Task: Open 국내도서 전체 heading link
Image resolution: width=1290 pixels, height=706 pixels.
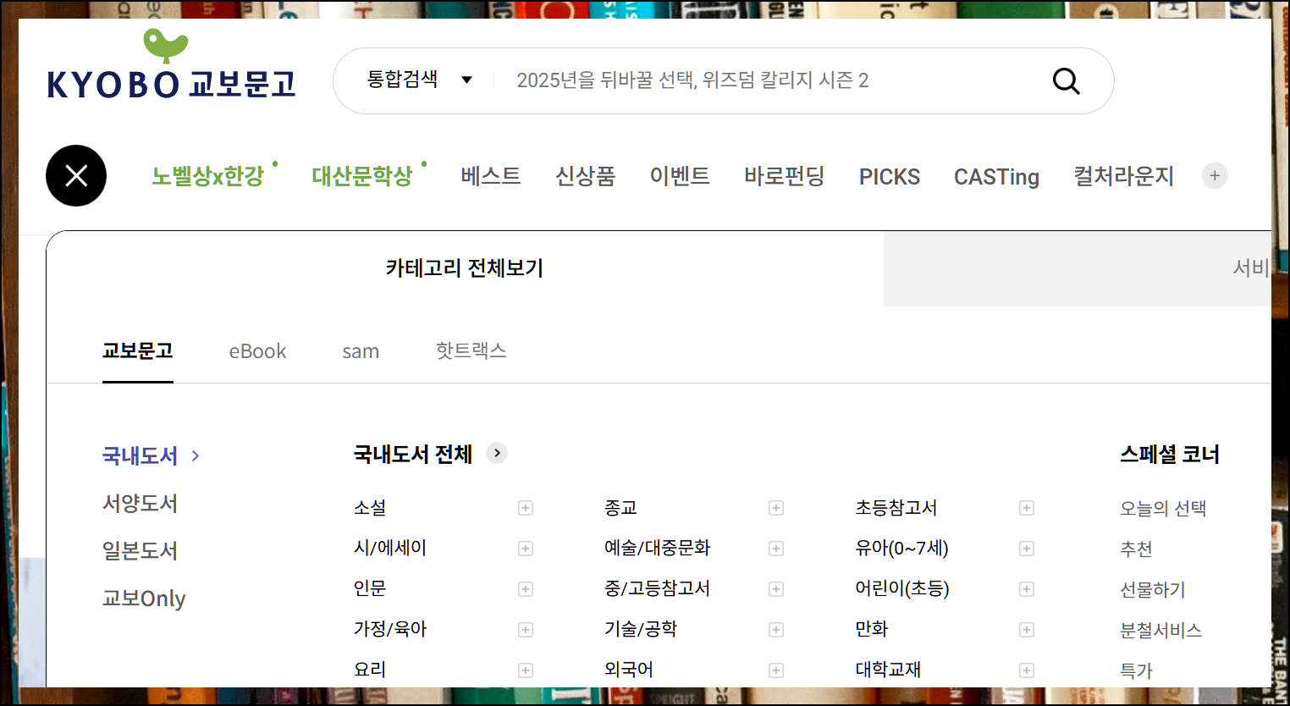Action: click(x=413, y=454)
